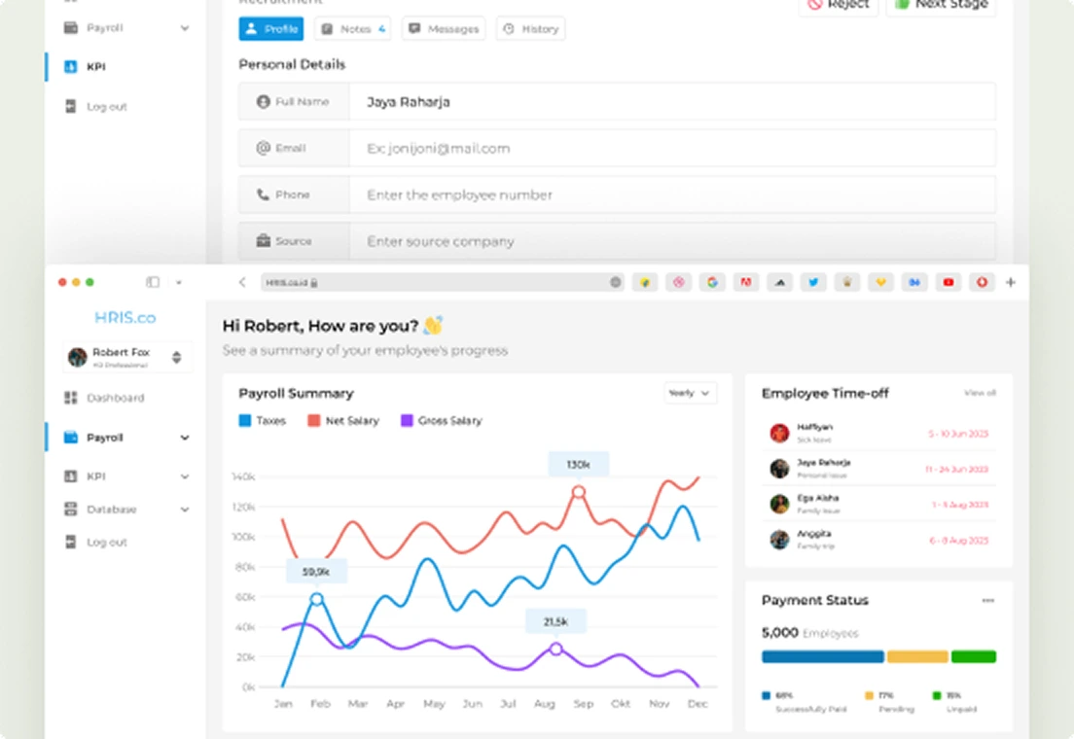This screenshot has width=1074, height=739.
Task: Click the Database icon in front sidebar
Action: (71, 509)
